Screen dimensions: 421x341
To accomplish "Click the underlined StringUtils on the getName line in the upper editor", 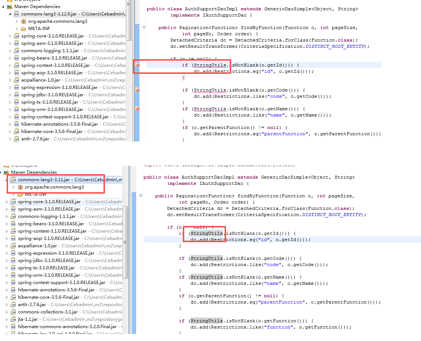I will click(210, 109).
